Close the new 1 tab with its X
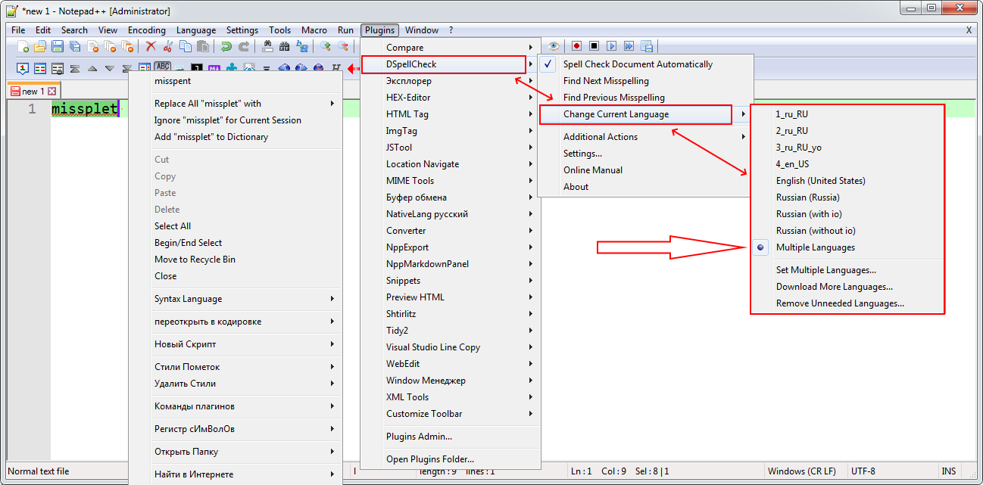 52,92
